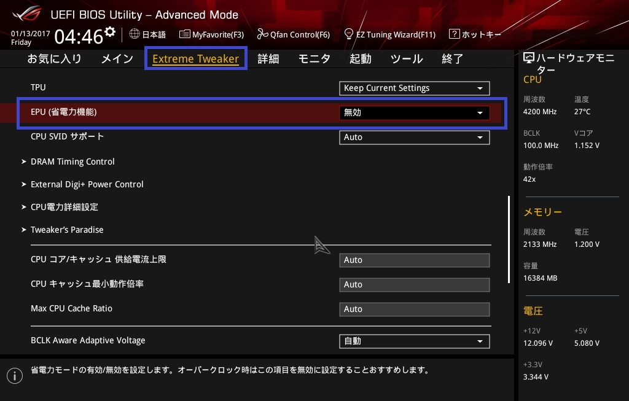The width and height of the screenshot is (629, 401).
Task: Click the 04:46 clock display
Action: coord(79,37)
